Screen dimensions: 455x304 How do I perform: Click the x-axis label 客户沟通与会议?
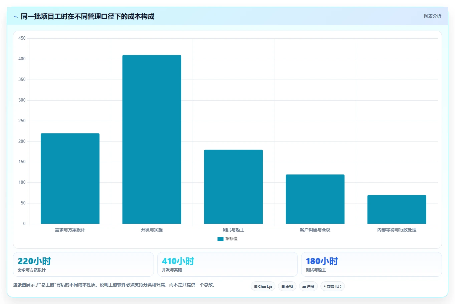coord(315,230)
